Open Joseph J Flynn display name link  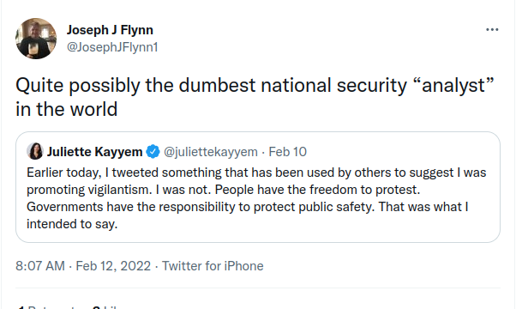110,30
